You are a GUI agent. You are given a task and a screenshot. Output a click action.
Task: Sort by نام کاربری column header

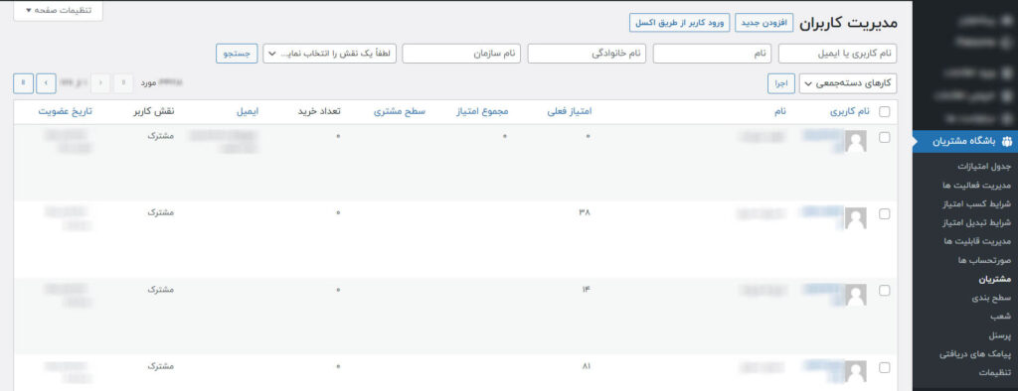click(x=849, y=111)
